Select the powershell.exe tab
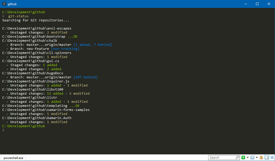The height and width of the screenshot is (161, 275). (13, 158)
